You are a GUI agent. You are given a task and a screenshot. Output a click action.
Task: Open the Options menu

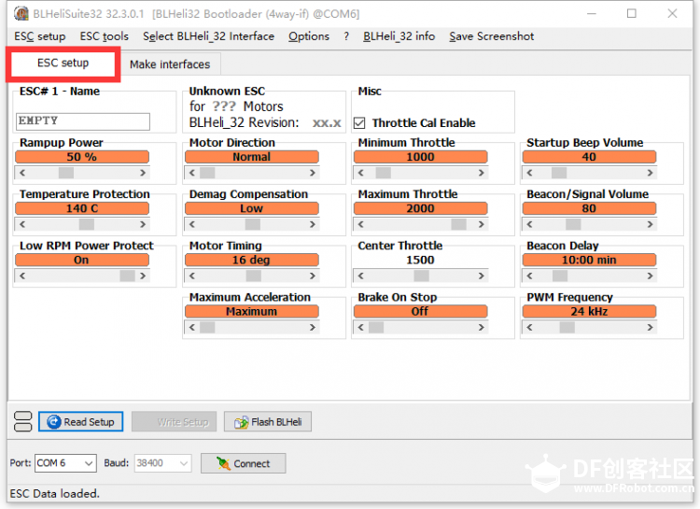(309, 36)
